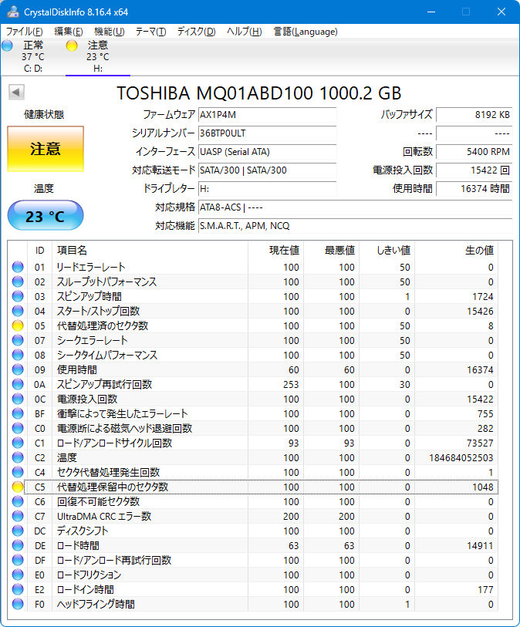The width and height of the screenshot is (520, 627).
Task: Open the ディスク(D) menu
Action: point(196,32)
